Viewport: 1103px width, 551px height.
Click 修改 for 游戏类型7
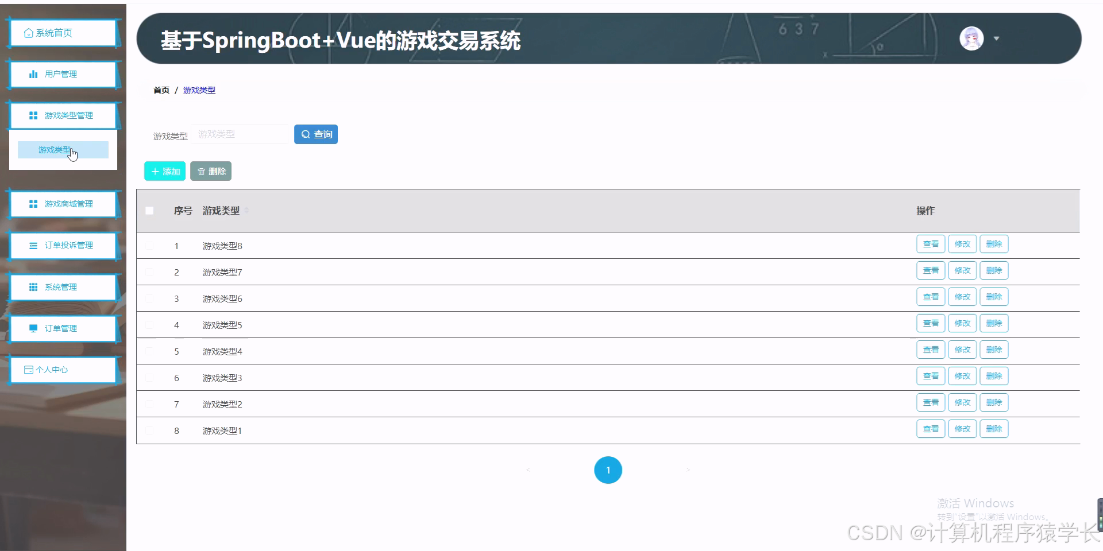point(962,270)
